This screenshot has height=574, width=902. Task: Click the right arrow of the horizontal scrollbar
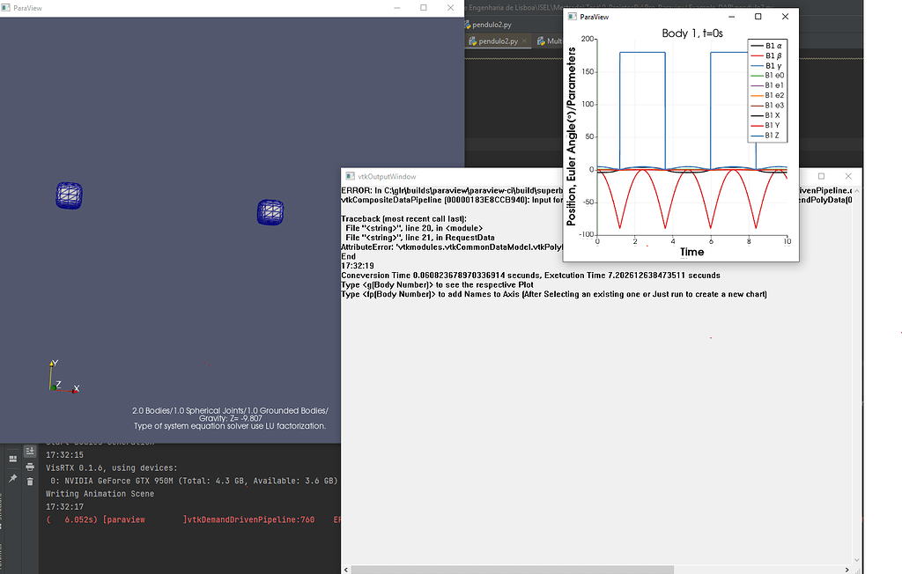(847, 570)
